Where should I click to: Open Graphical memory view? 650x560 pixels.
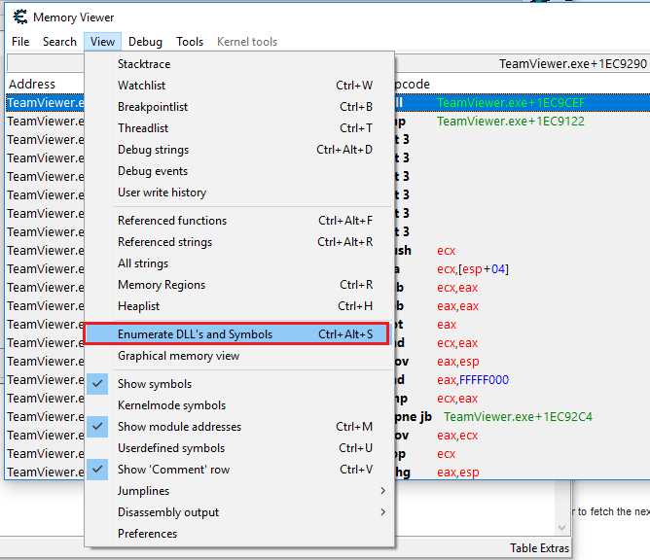239,356
